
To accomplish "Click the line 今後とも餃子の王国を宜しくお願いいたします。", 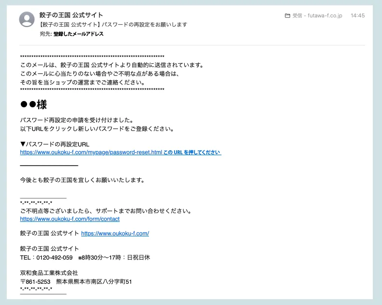I will pyautogui.click(x=83, y=180).
